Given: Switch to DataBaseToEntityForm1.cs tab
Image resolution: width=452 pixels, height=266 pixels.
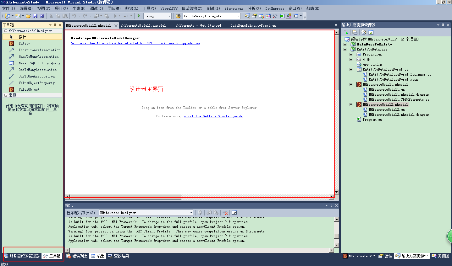Looking at the screenshot, I should (x=253, y=25).
